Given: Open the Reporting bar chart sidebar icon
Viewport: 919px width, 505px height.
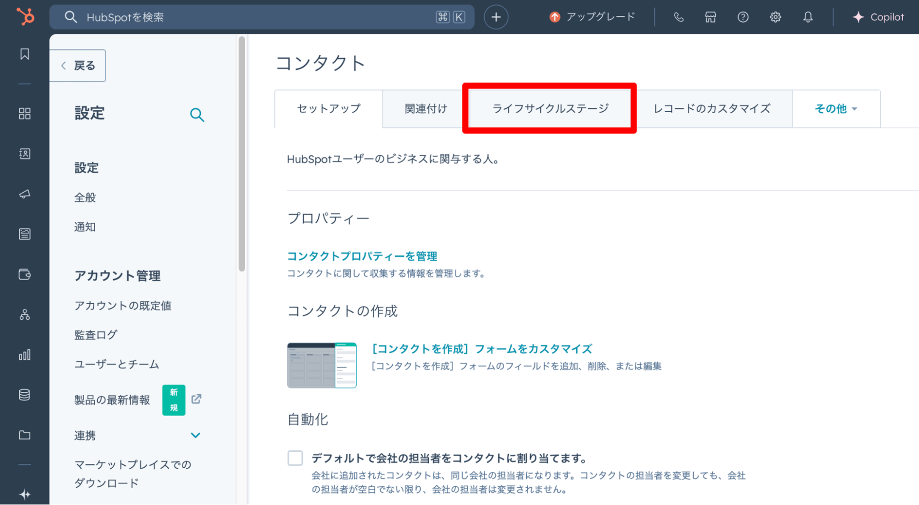Looking at the screenshot, I should (x=25, y=355).
